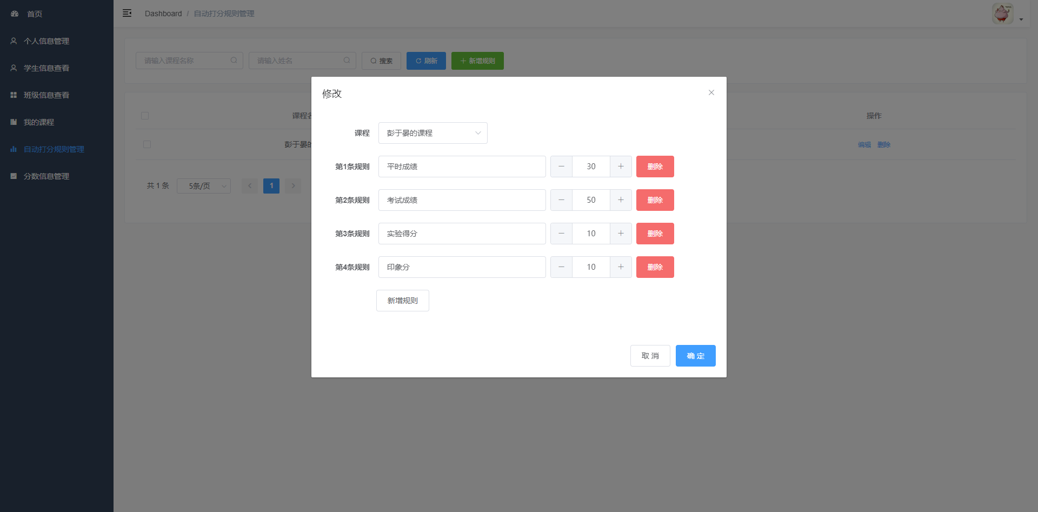This screenshot has height=512, width=1038.
Task: Open the 5条/页 page size dropdown
Action: 203,186
